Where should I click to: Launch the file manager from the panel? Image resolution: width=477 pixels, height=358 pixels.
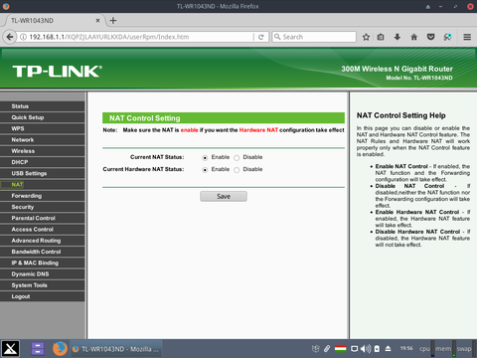(38, 349)
